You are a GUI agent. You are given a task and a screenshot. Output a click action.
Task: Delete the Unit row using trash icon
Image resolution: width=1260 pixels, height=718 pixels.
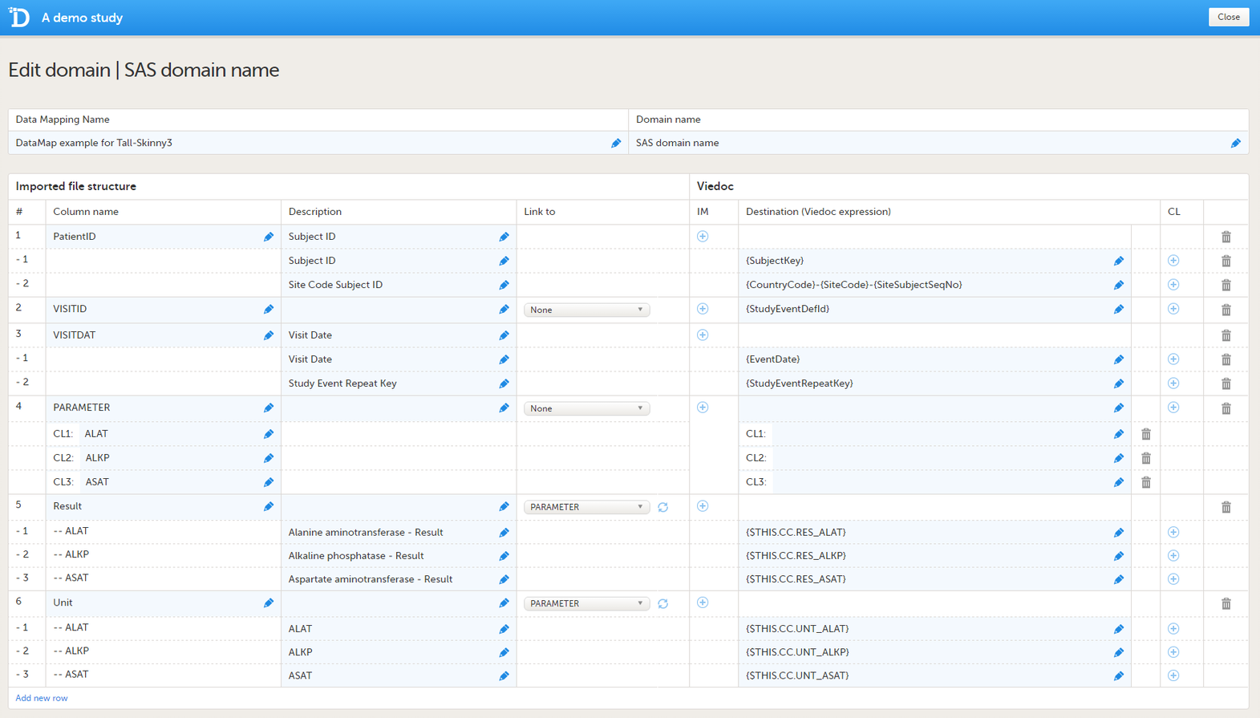coord(1226,603)
